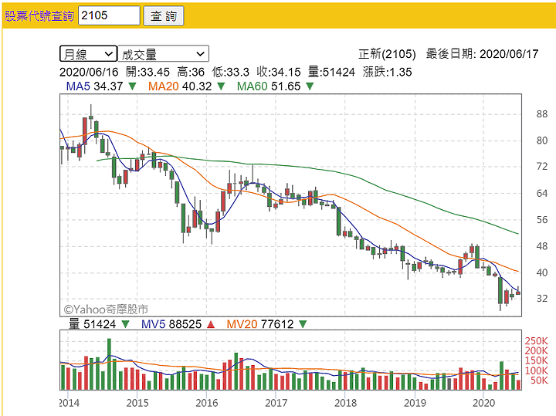Viewport: 556px width, 416px height.
Task: Click the MV5 88525 volume legend
Action: tap(171, 324)
